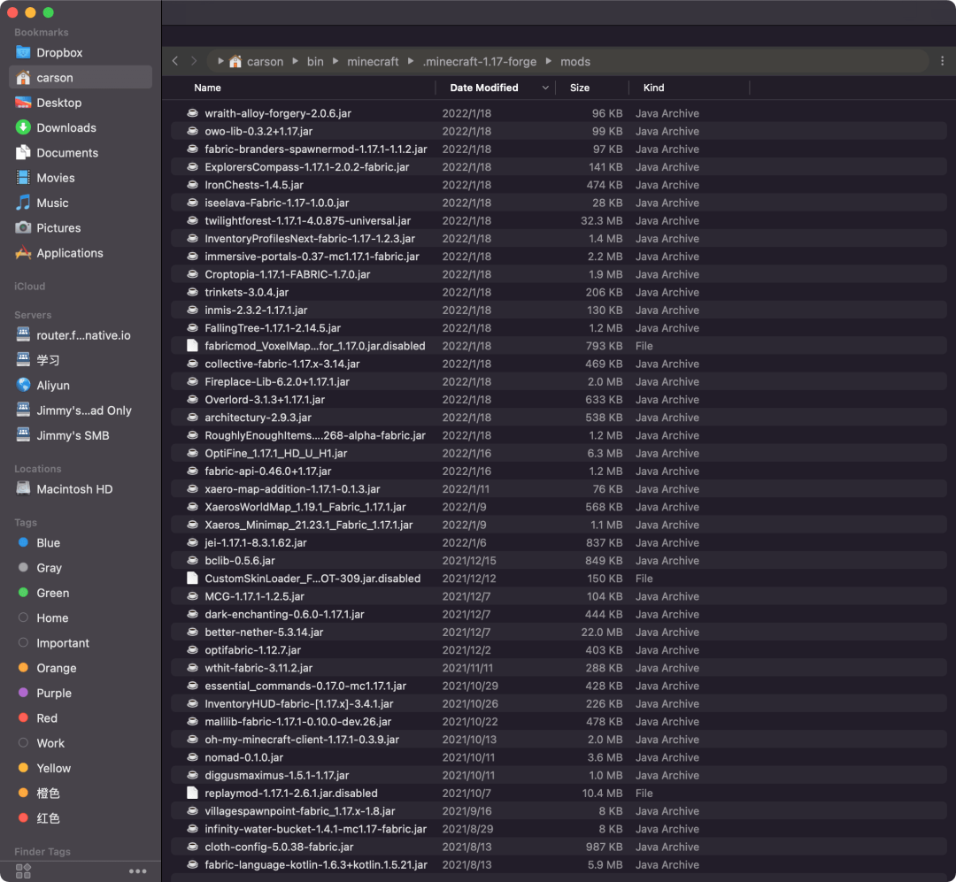Select the file icon of replaymod-1.17.1-2.6.1.jar.disabled
The image size is (956, 882).
click(192, 793)
